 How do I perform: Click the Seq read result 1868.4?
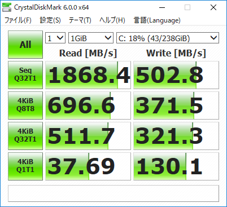pyautogui.click(x=88, y=75)
